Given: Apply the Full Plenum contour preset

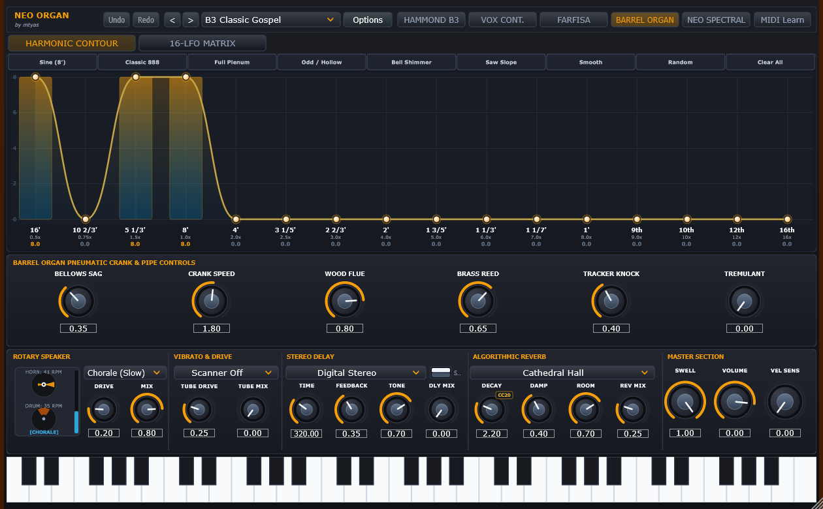Looking at the screenshot, I should [x=232, y=62].
